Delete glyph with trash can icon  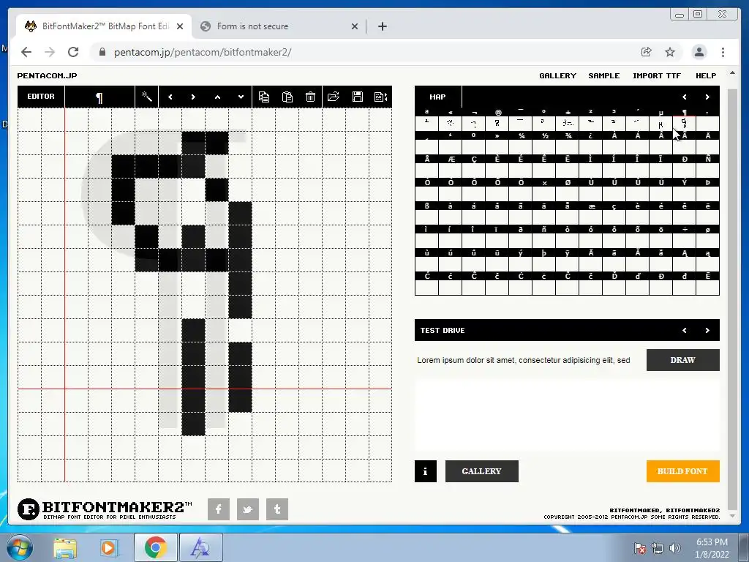(x=310, y=97)
